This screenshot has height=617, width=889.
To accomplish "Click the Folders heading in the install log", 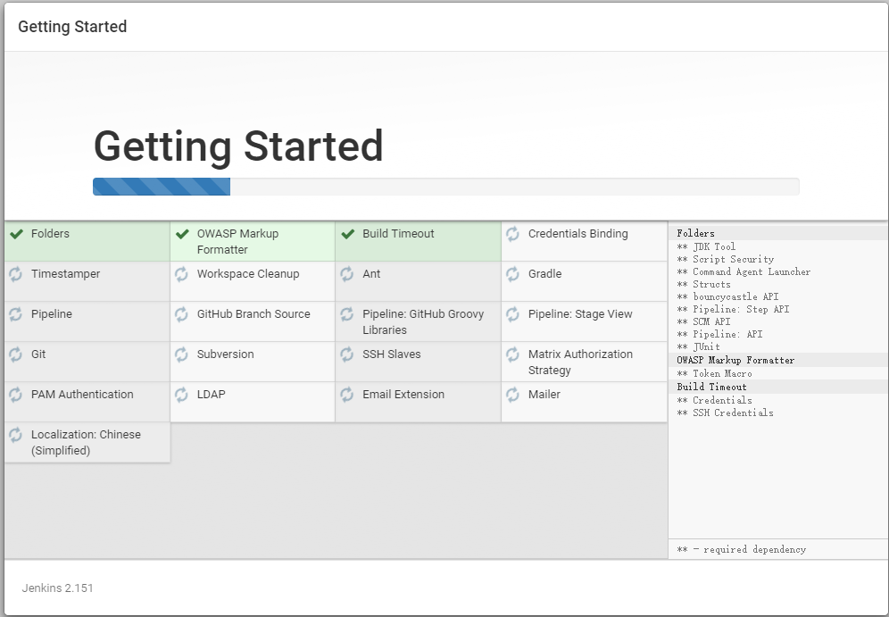I will tap(695, 233).
